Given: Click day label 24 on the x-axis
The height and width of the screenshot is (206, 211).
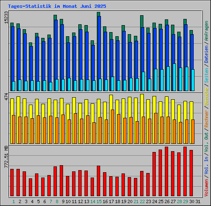Looking at the screenshot, I should click(x=155, y=201).
